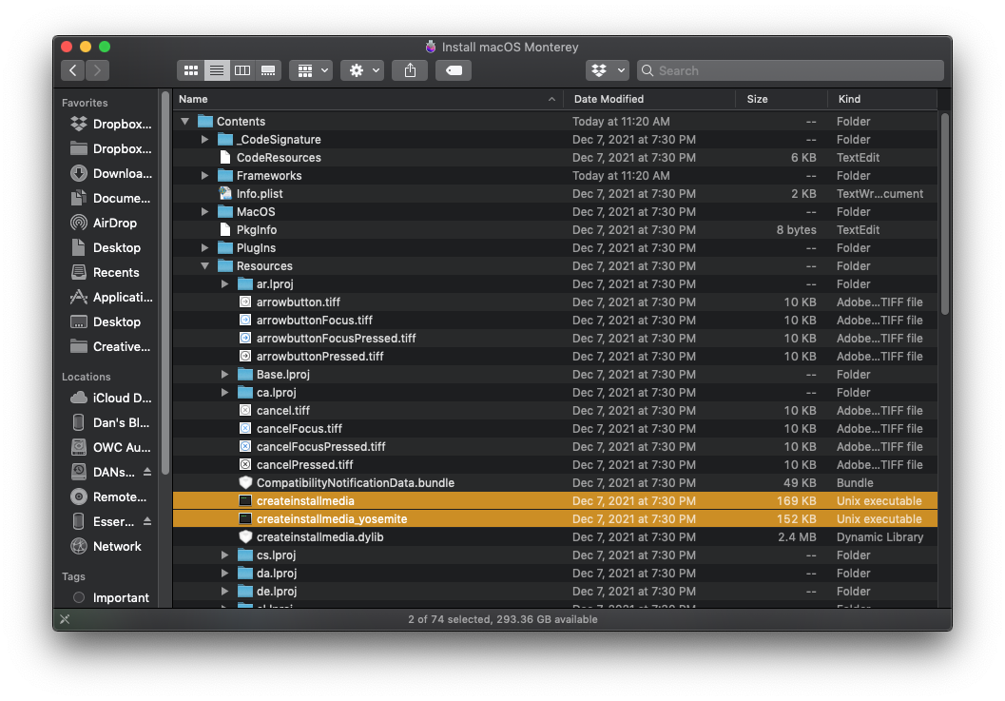Click the createinstallmedia executable icon

point(245,500)
